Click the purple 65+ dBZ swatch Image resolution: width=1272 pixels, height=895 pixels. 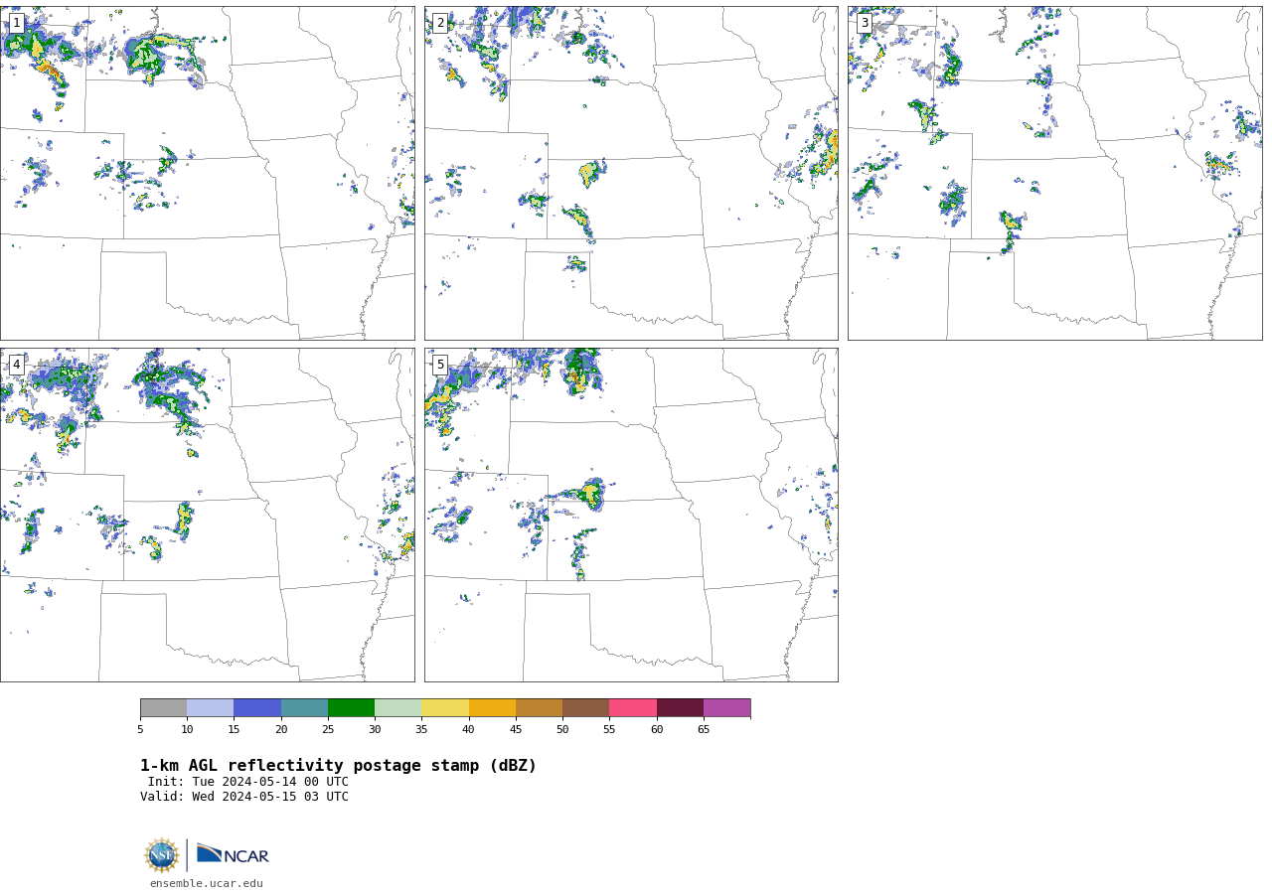(726, 708)
